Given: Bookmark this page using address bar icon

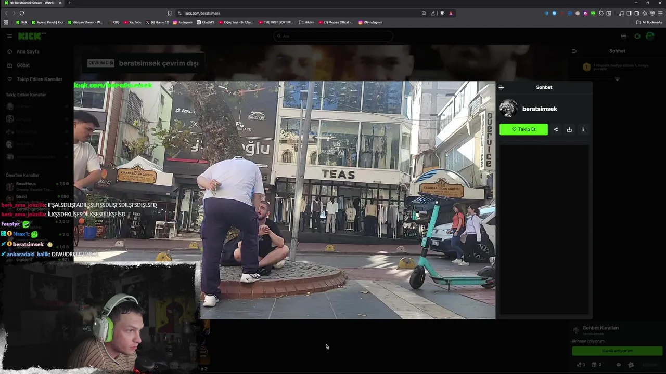Looking at the screenshot, I should [169, 13].
